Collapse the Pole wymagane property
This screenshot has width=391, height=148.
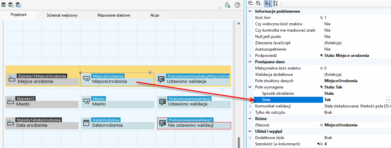click(x=250, y=87)
